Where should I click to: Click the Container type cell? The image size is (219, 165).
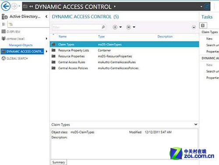click(104, 50)
